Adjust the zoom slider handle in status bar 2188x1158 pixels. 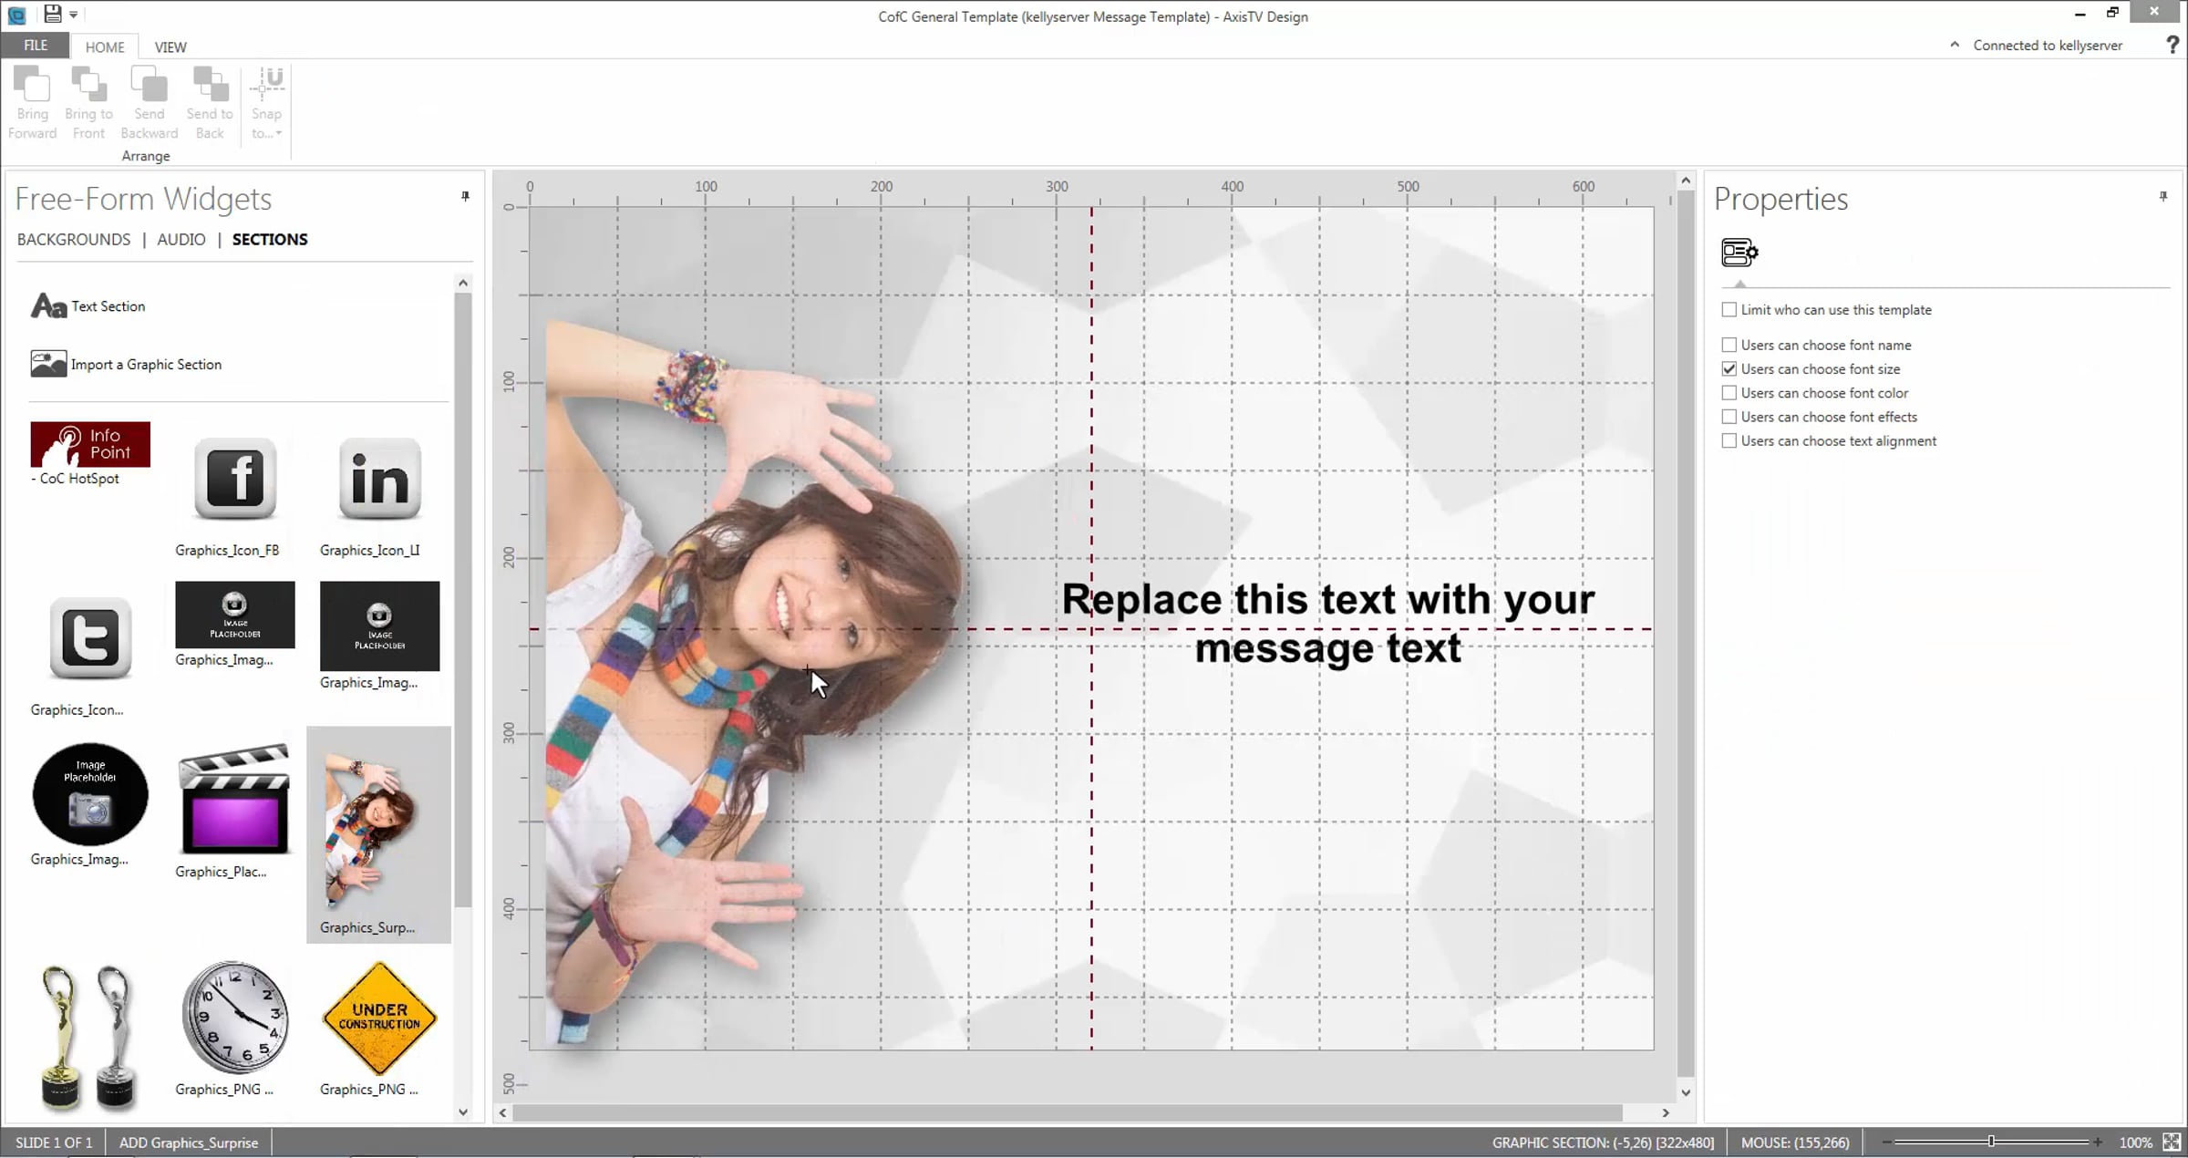(x=1991, y=1142)
